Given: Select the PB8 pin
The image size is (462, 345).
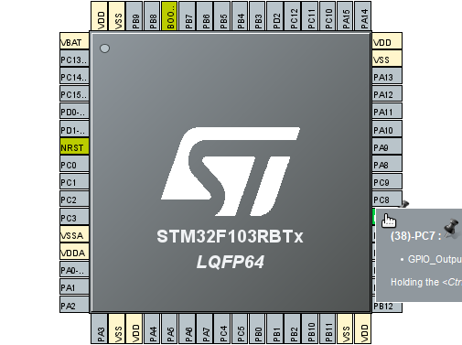Looking at the screenshot, I should click(152, 16).
